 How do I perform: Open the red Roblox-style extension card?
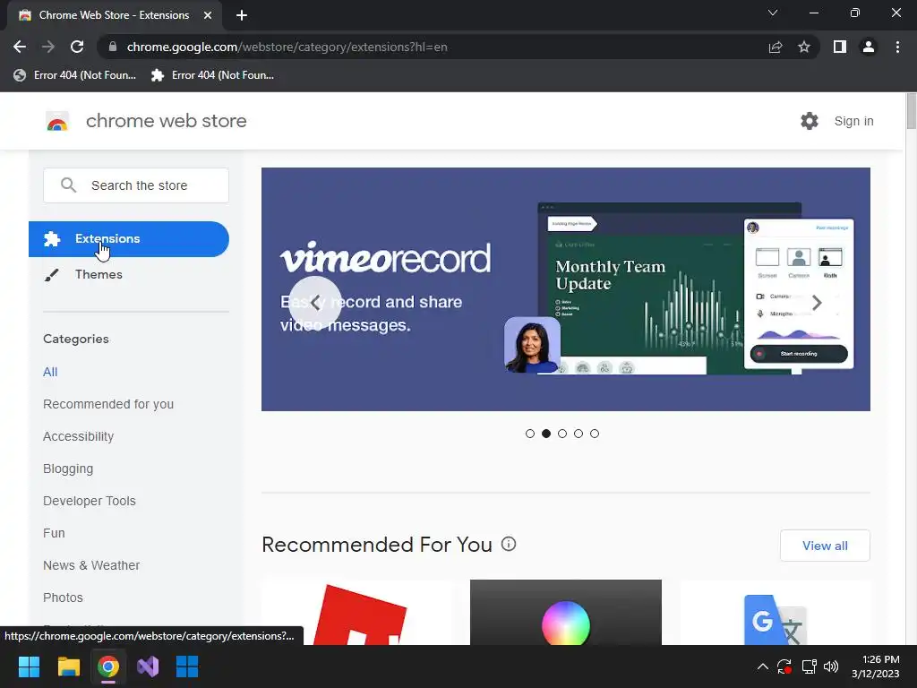coord(357,613)
